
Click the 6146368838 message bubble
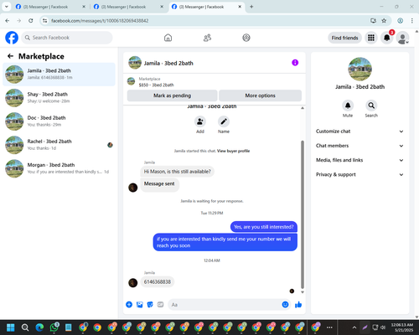(x=158, y=281)
